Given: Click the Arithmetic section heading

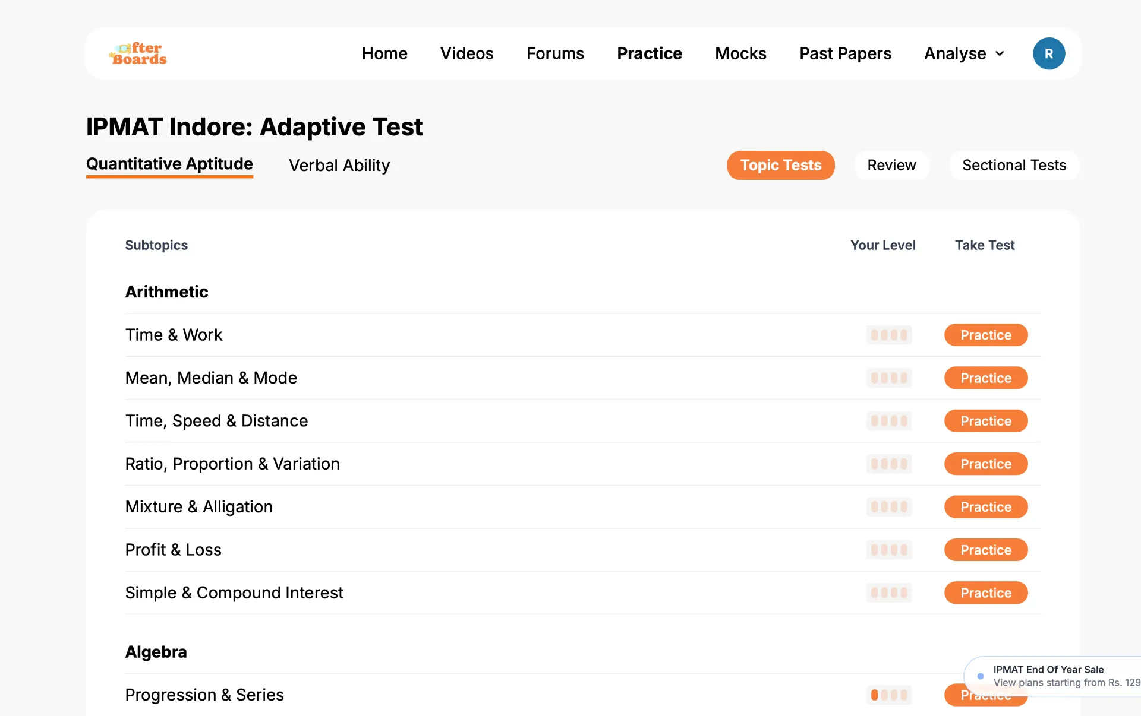Looking at the screenshot, I should (166, 292).
